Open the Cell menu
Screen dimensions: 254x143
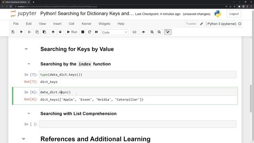coord(71,24)
